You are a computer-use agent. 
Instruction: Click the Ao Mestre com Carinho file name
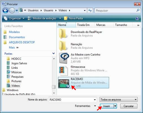click(x=86, y=55)
